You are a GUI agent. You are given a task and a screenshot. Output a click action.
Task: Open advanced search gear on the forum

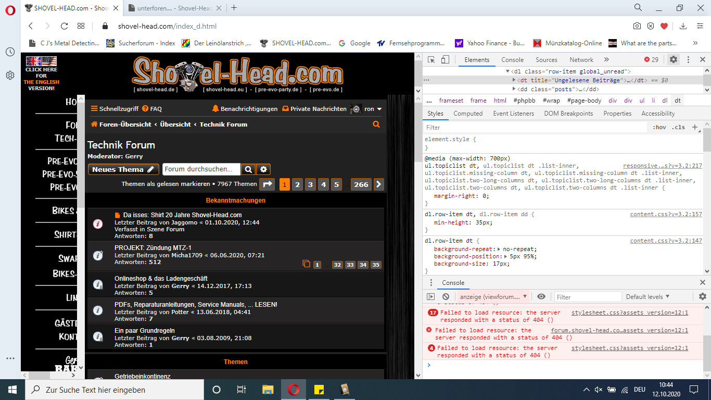point(263,169)
